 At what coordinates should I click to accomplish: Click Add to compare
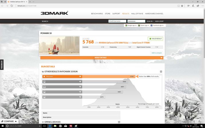point(157,53)
